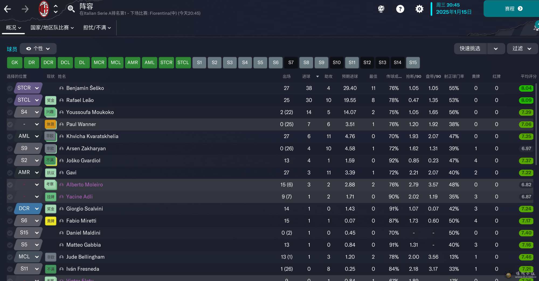Open the 过滤 filter dropdown
The image size is (539, 281).
click(x=522, y=49)
